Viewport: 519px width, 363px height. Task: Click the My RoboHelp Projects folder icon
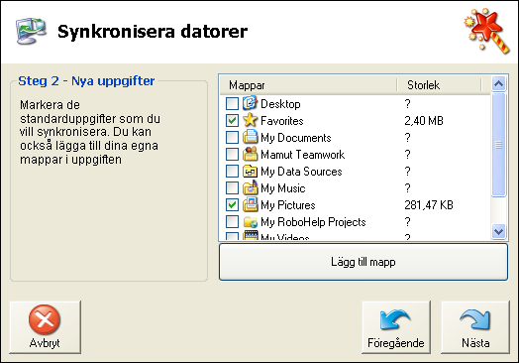pos(250,221)
